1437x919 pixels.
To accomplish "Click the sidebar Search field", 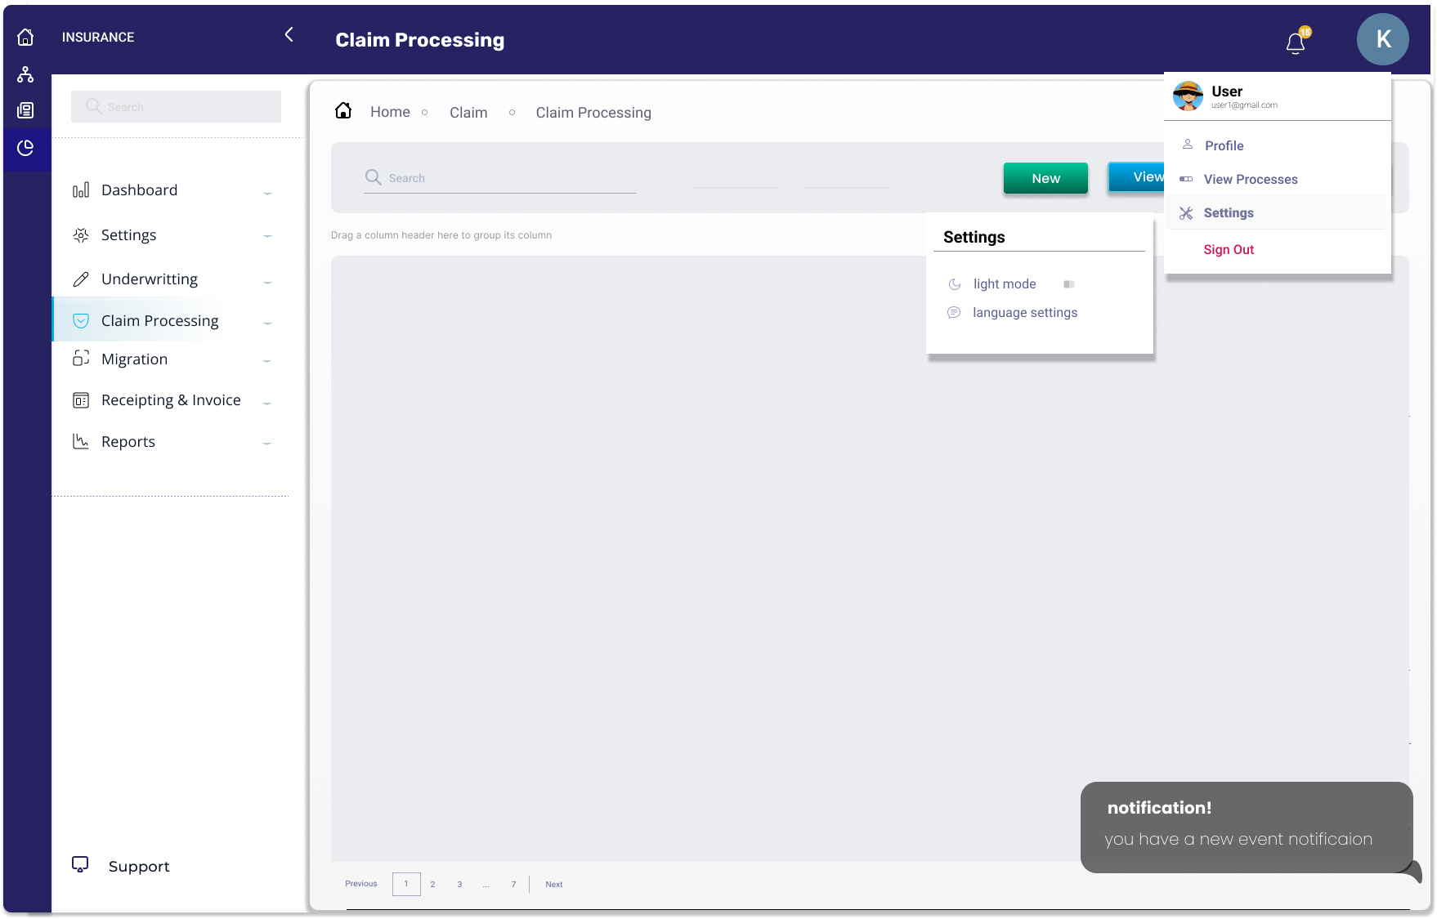I will tap(176, 107).
